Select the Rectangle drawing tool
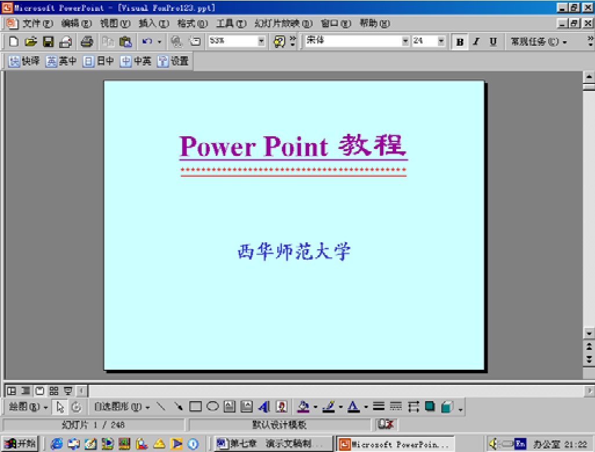The height and width of the screenshot is (452, 595). (x=195, y=407)
